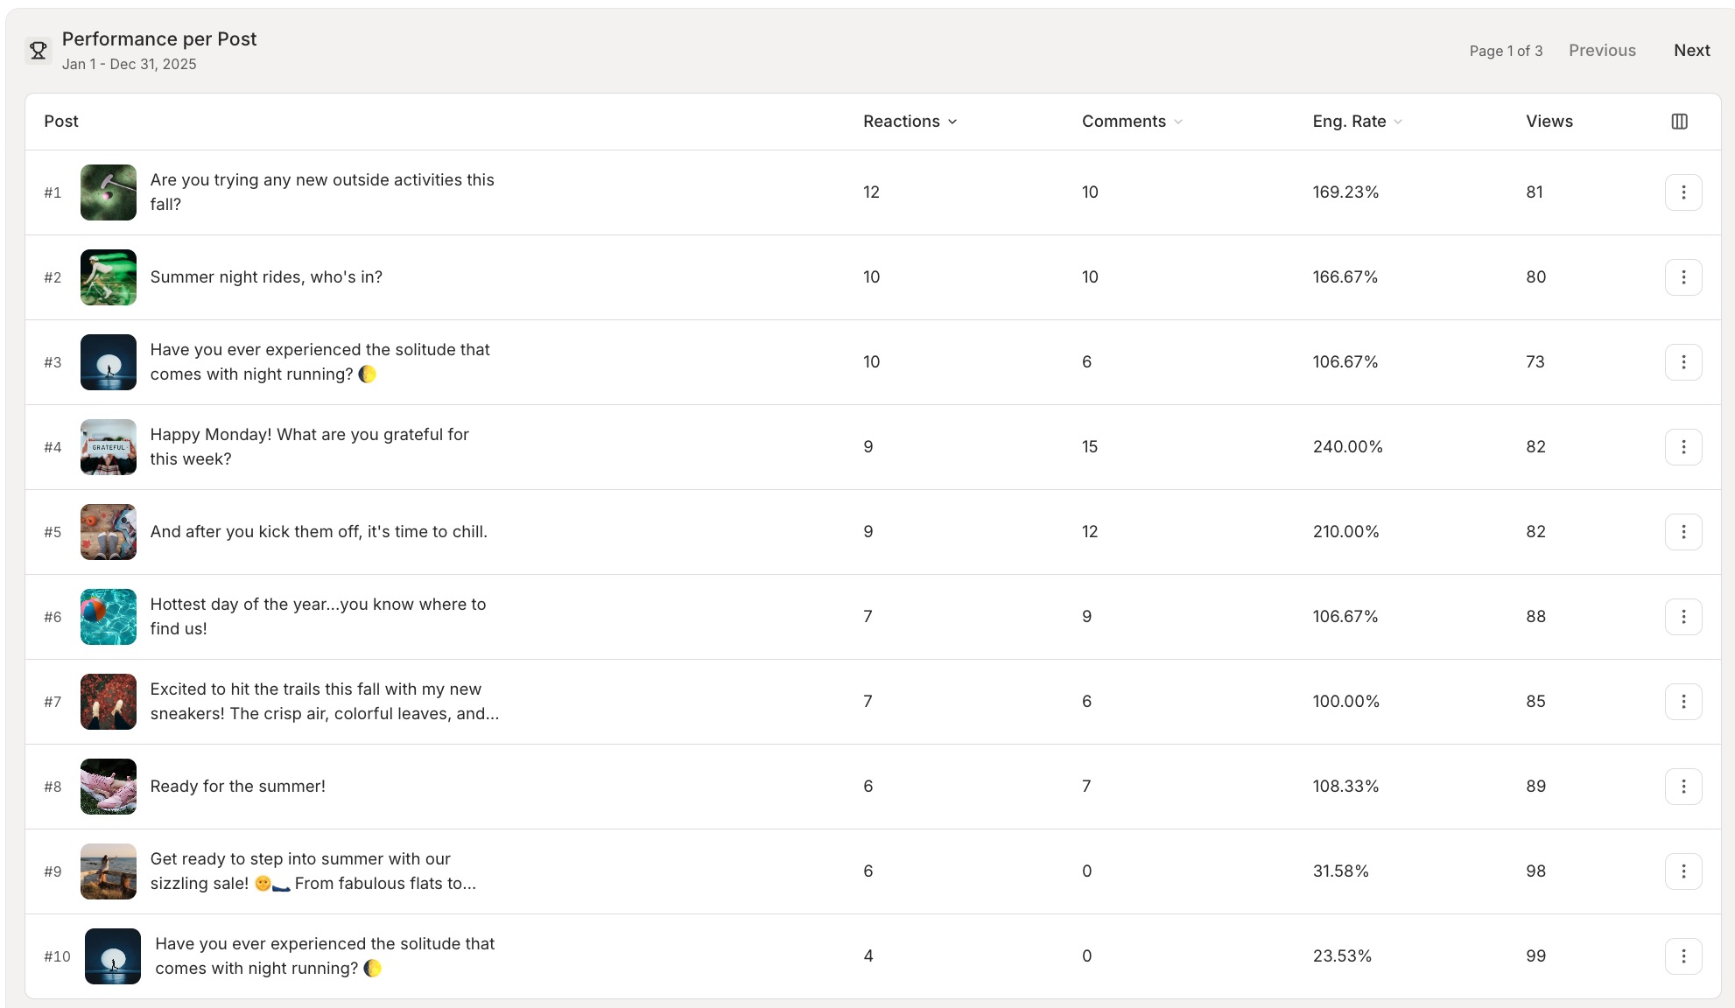Click the kebab menu next to the Happy Monday post
Image resolution: width=1735 pixels, height=1008 pixels.
[1683, 446]
